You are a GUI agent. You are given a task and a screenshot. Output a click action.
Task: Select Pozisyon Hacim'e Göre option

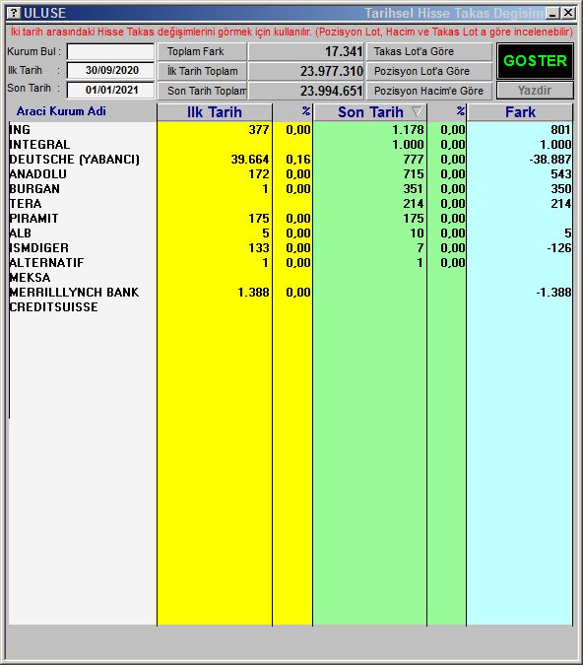click(x=429, y=91)
